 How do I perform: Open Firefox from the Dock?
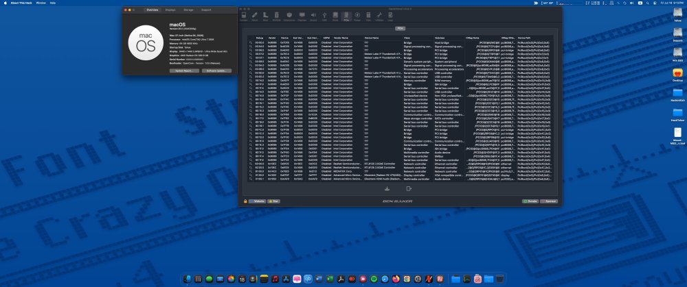coord(396,279)
